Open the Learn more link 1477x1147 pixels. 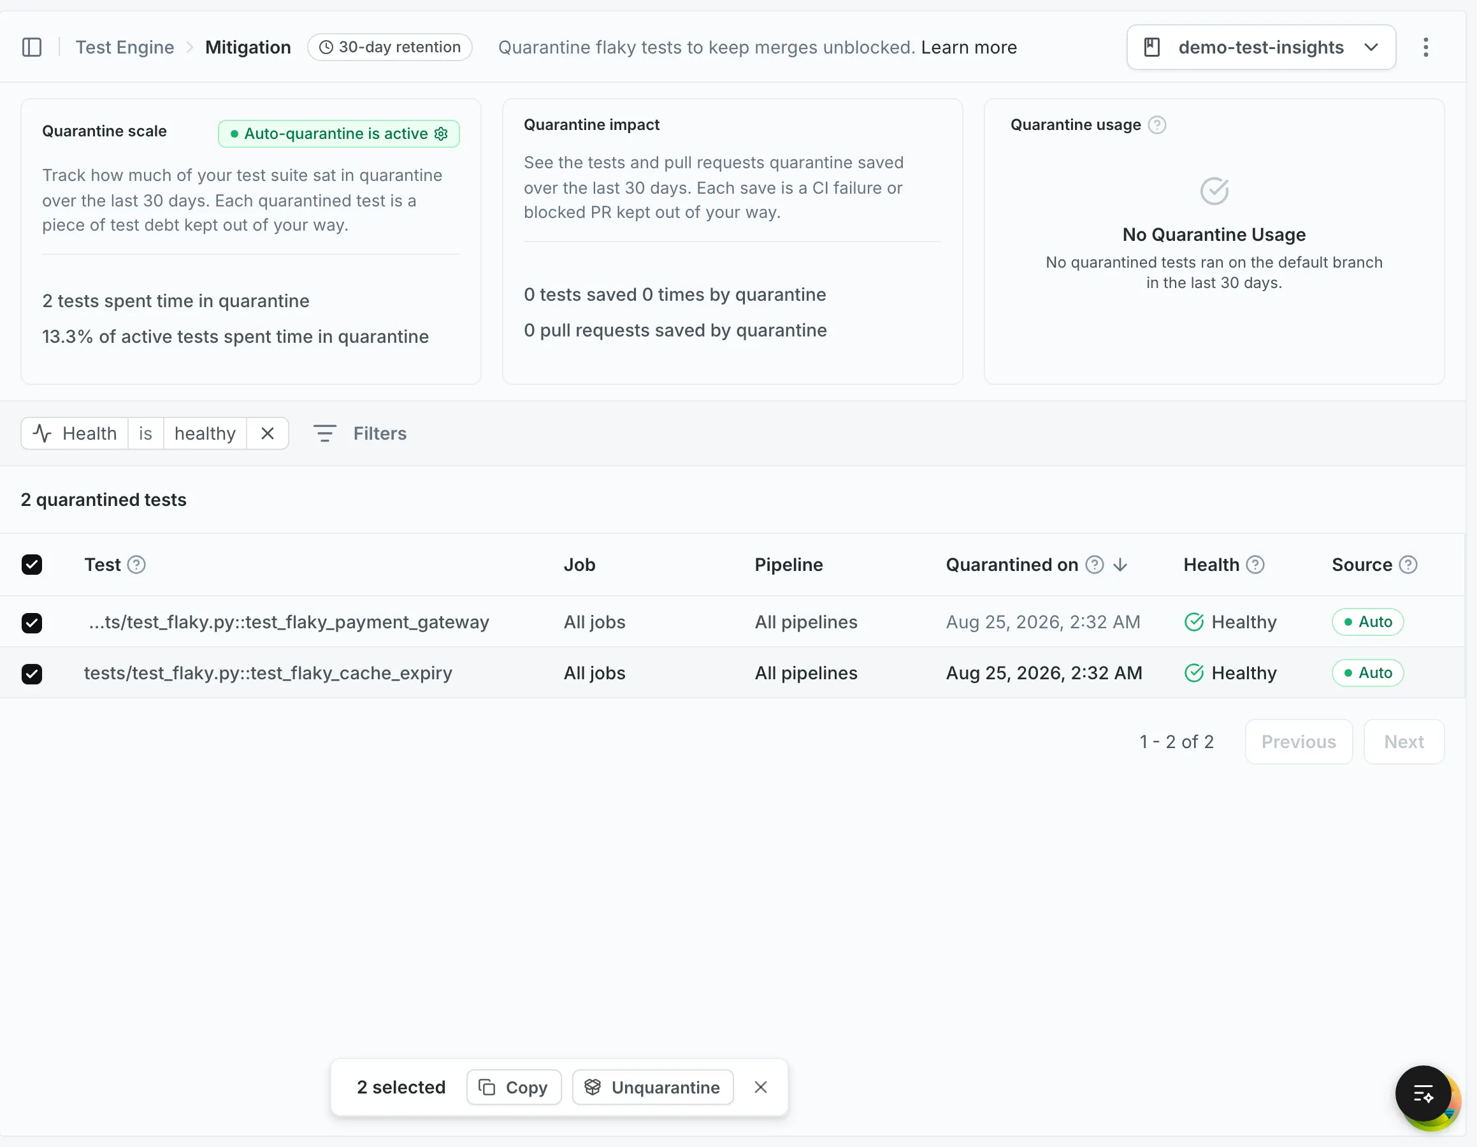point(969,47)
